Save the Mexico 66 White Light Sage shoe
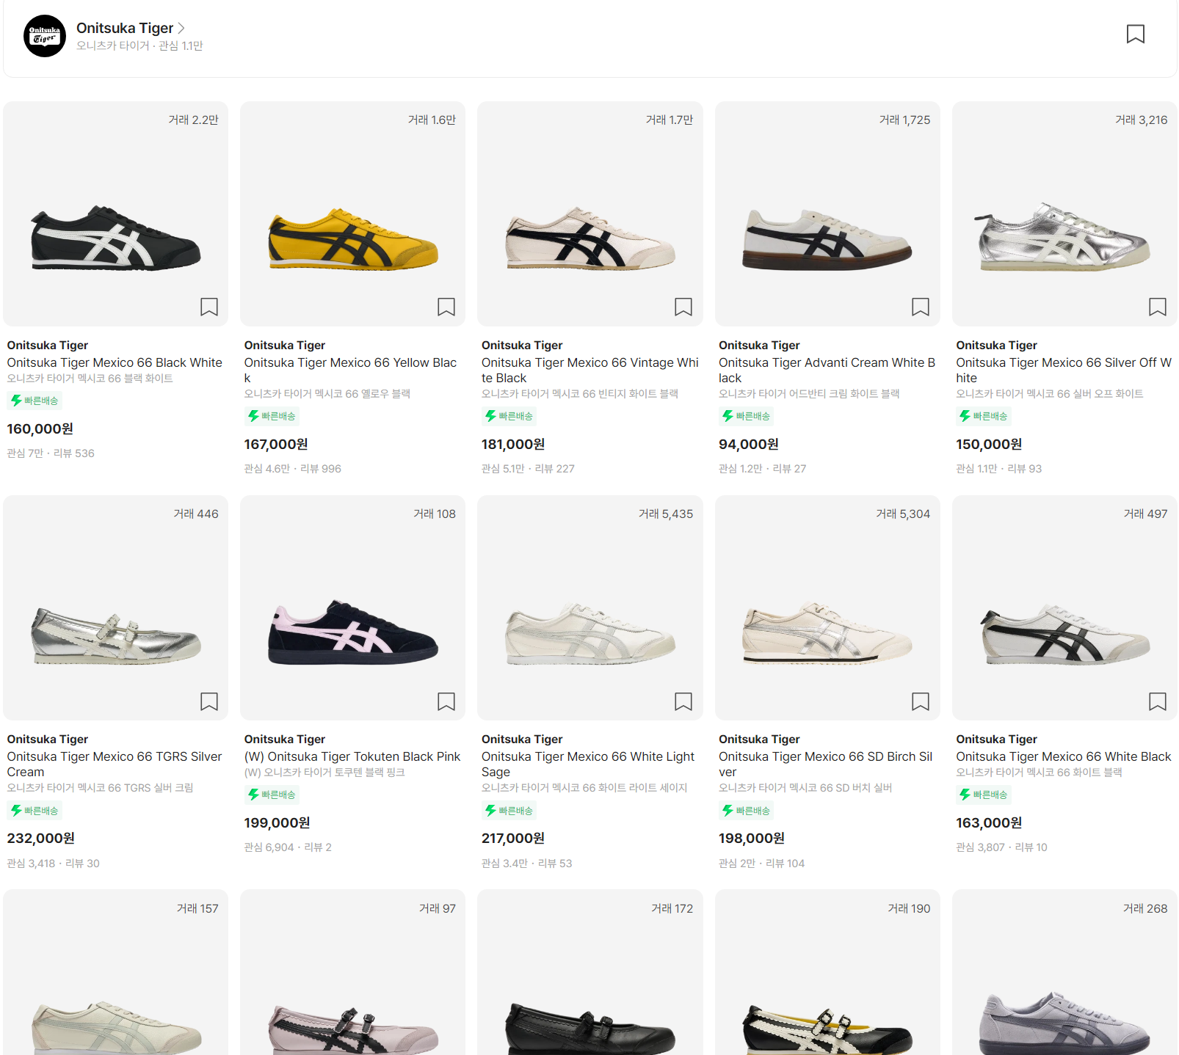 (683, 701)
